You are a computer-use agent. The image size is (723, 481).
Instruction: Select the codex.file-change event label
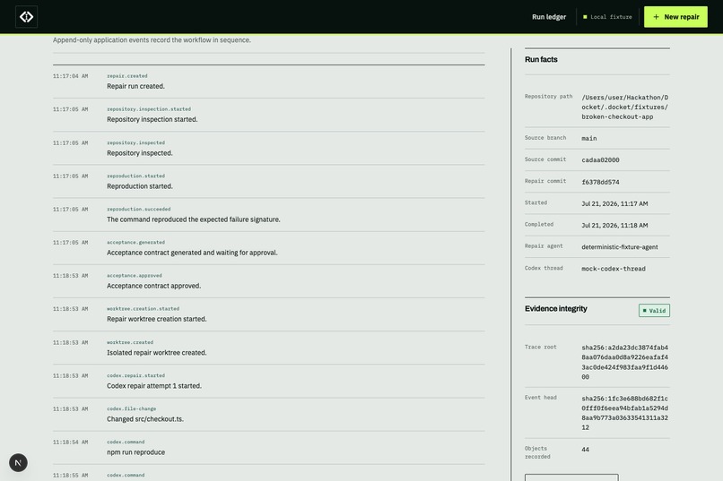131,408
